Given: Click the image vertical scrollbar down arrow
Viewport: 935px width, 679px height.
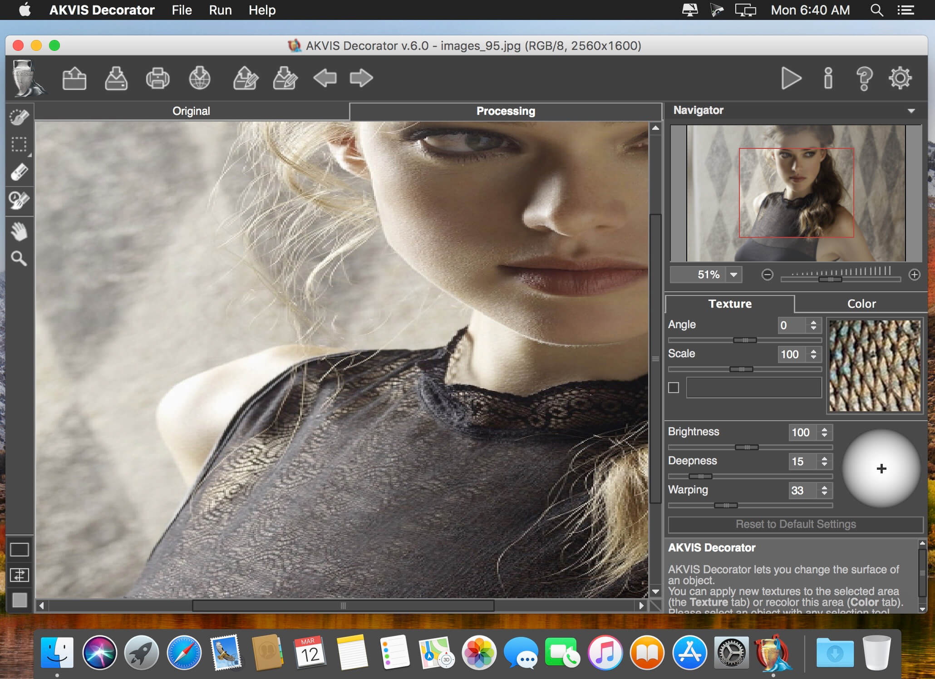Looking at the screenshot, I should 655,591.
